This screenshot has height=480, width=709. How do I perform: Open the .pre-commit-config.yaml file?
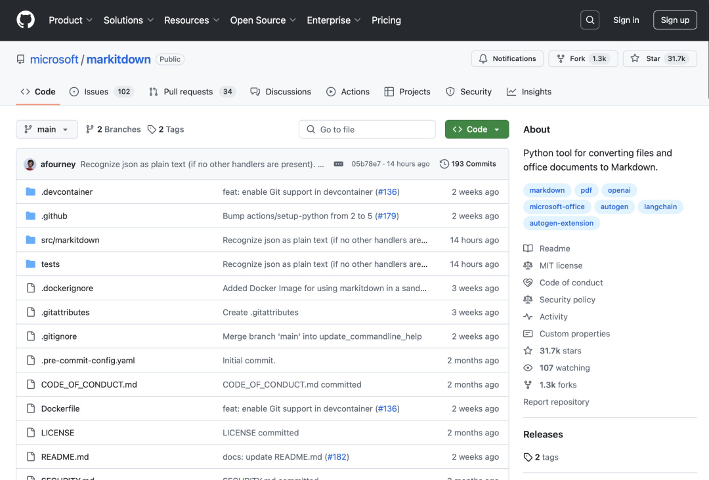(88, 361)
